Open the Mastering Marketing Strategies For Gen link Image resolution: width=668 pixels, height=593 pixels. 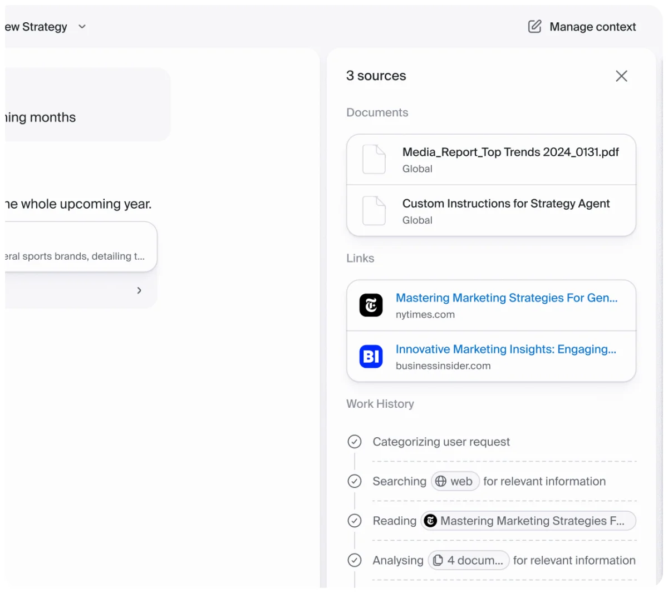point(506,298)
